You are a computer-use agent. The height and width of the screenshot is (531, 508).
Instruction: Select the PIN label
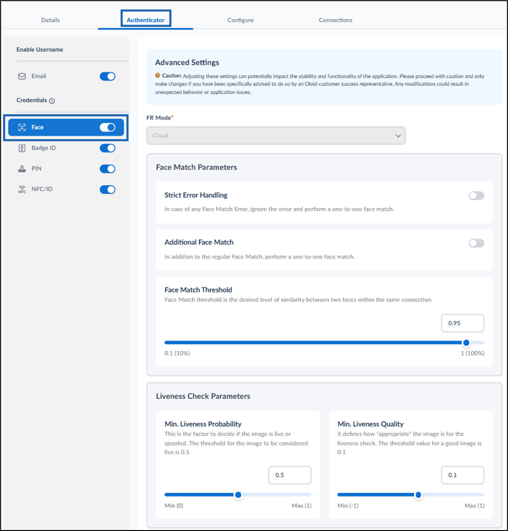[37, 168]
